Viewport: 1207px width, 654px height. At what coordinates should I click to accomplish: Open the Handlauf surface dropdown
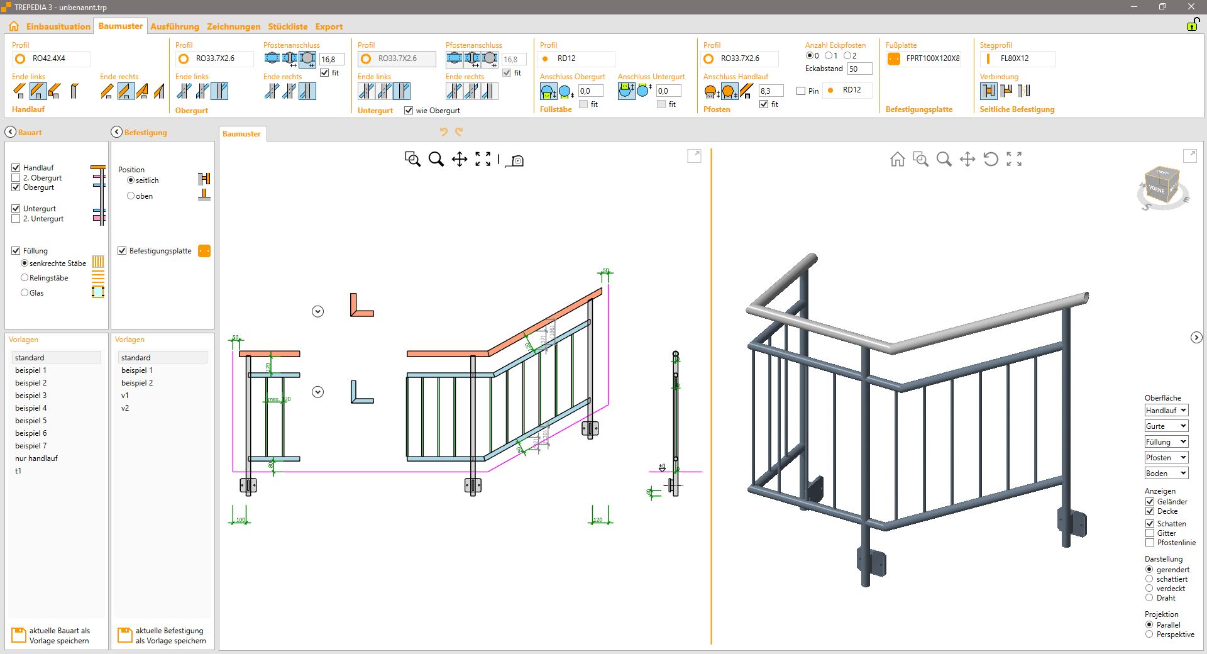pos(1166,410)
